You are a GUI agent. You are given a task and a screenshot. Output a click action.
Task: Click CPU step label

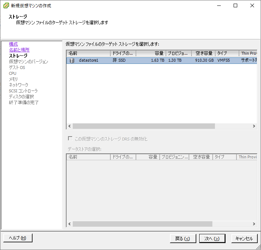click(x=13, y=73)
